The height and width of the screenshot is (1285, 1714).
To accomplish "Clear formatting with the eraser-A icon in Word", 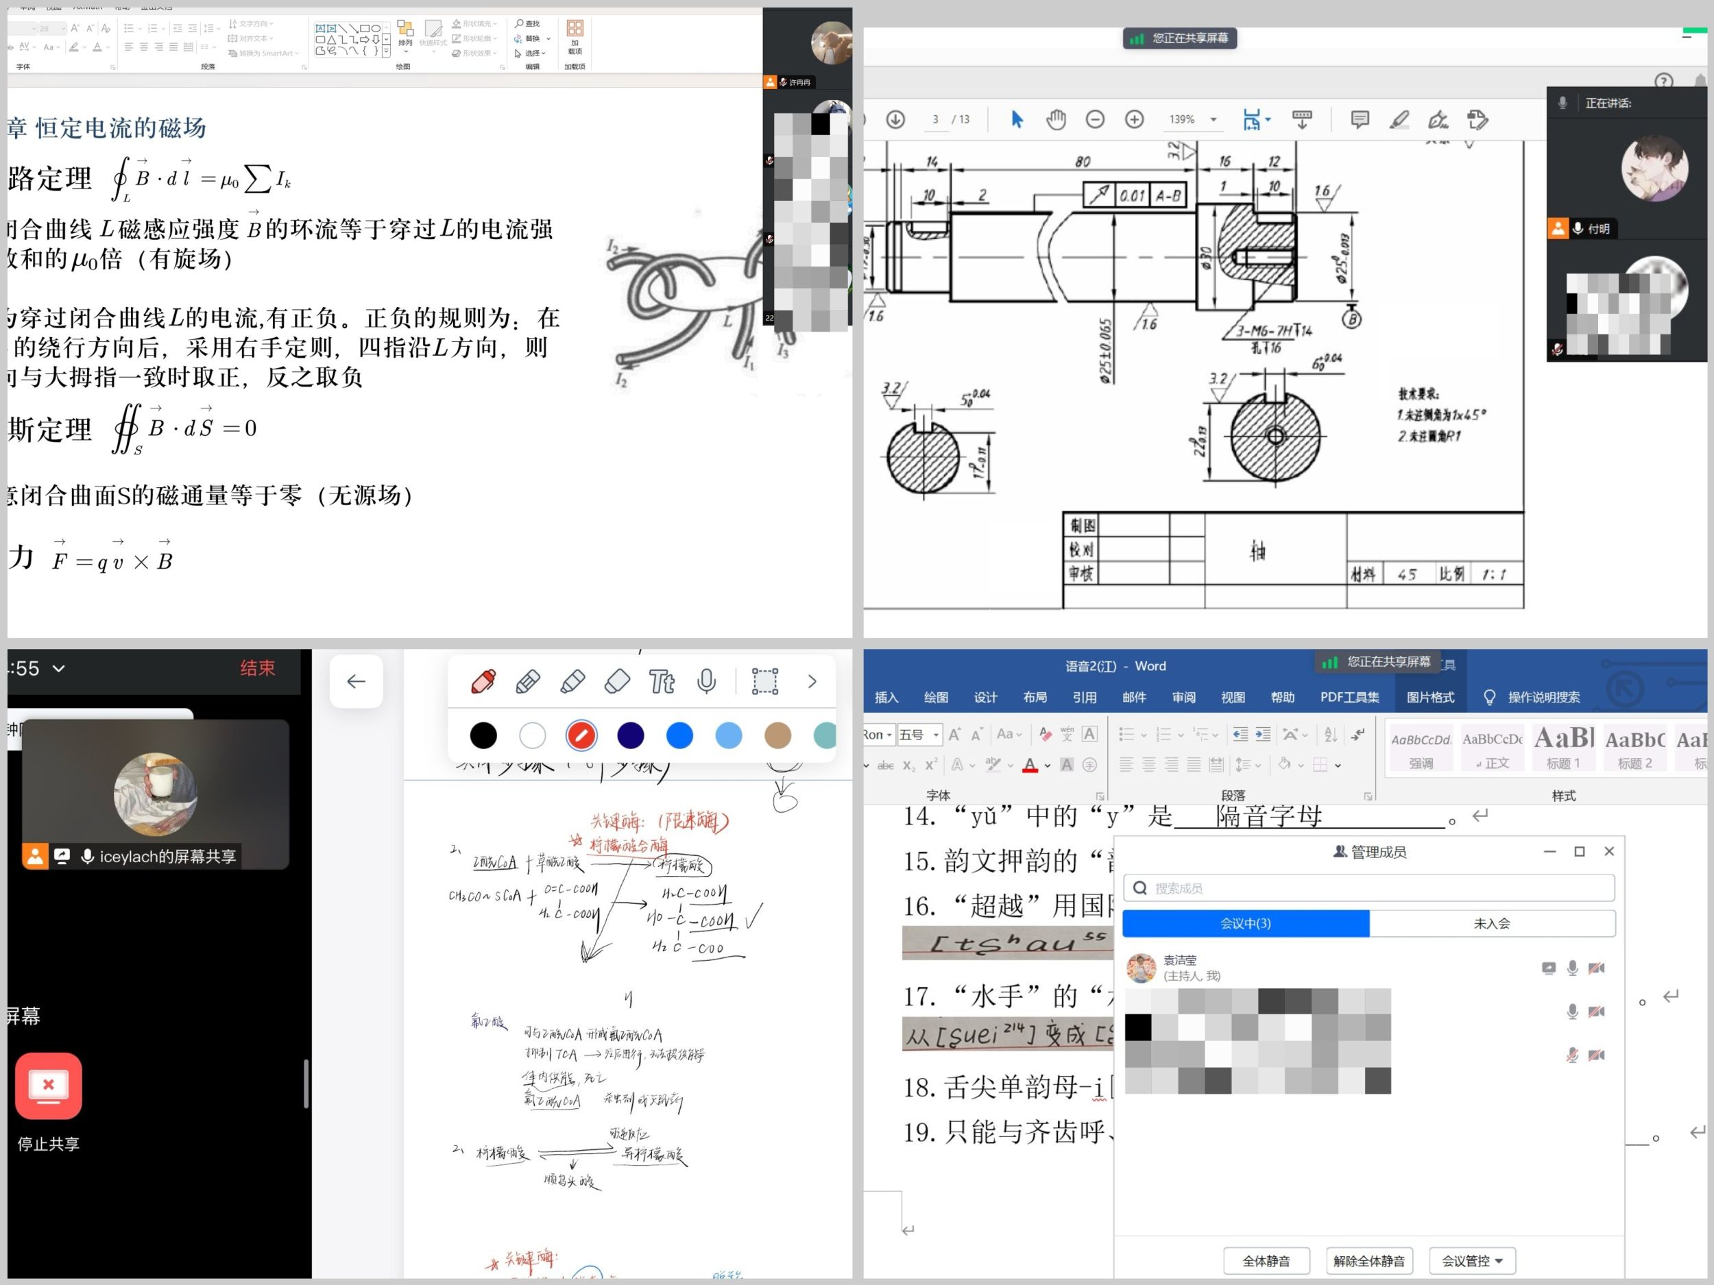I will point(1046,734).
